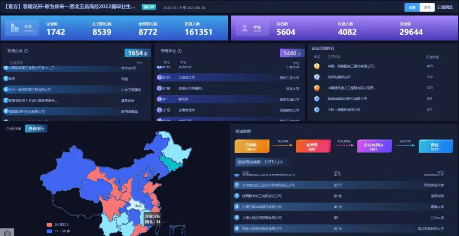Screen dimensions: 459x236
Task: Select the 中交一航局西南工程有限公司 row
Action: 30,90
